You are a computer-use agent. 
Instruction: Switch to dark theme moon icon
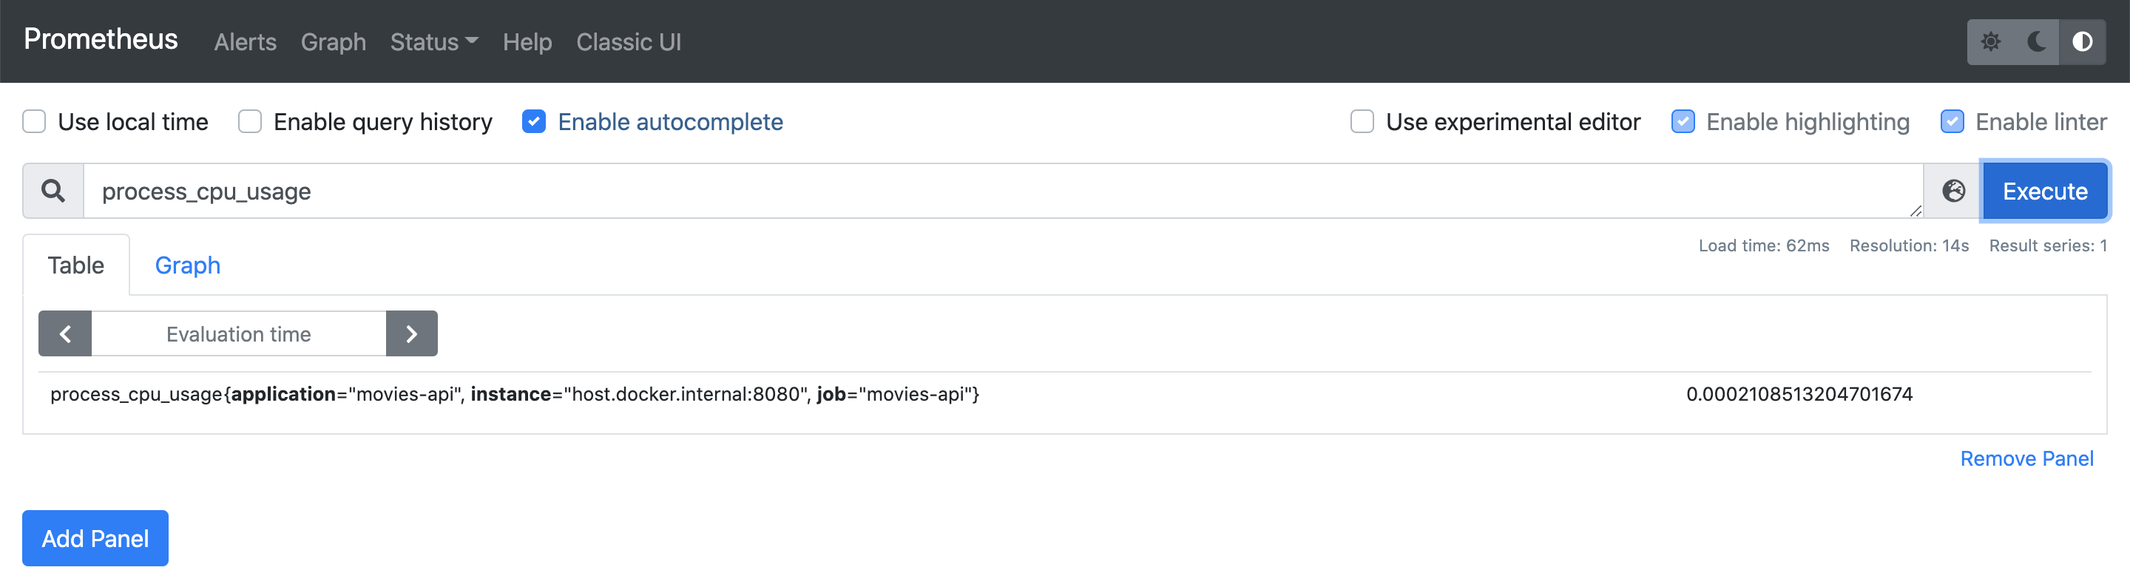(x=2037, y=41)
